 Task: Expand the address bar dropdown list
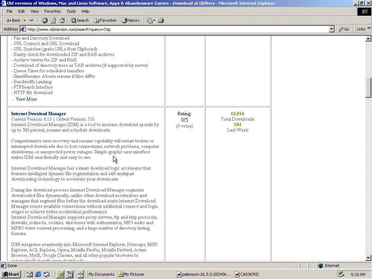click(x=332, y=29)
